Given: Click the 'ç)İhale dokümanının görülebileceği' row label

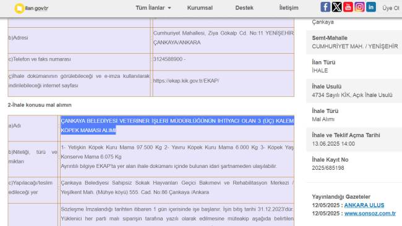Looking at the screenshot, I should 79,81.
